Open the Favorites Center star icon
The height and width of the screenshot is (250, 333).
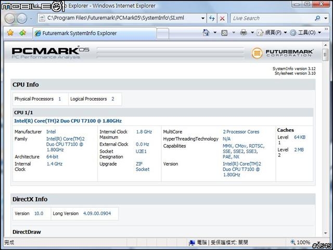10,33
